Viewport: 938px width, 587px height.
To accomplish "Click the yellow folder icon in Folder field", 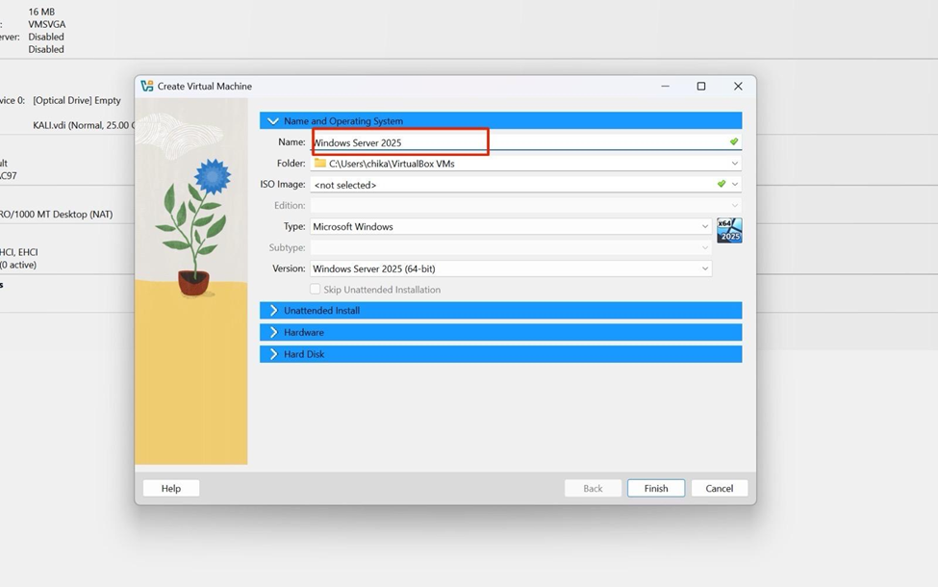I will (x=320, y=163).
